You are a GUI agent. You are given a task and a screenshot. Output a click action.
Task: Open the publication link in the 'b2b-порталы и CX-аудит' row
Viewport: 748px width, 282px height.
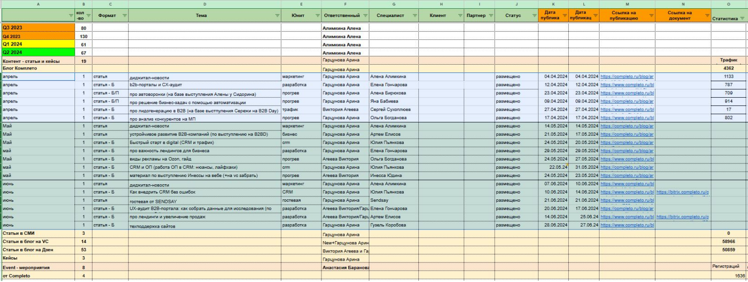[x=627, y=85]
